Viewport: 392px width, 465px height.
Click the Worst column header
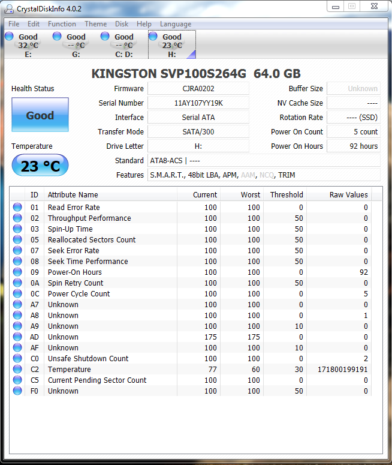(x=242, y=194)
